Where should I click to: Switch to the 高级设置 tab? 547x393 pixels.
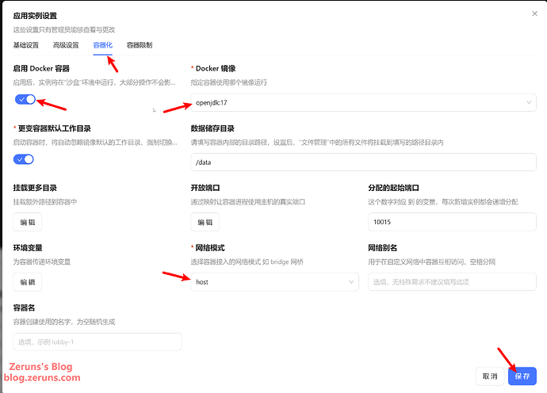(x=66, y=45)
